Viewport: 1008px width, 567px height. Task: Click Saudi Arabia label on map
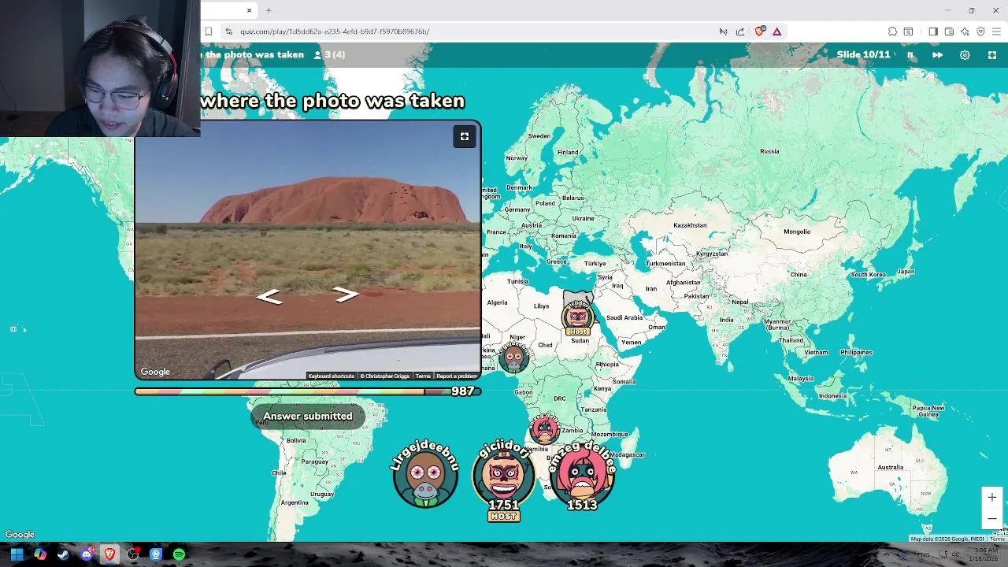click(x=624, y=317)
